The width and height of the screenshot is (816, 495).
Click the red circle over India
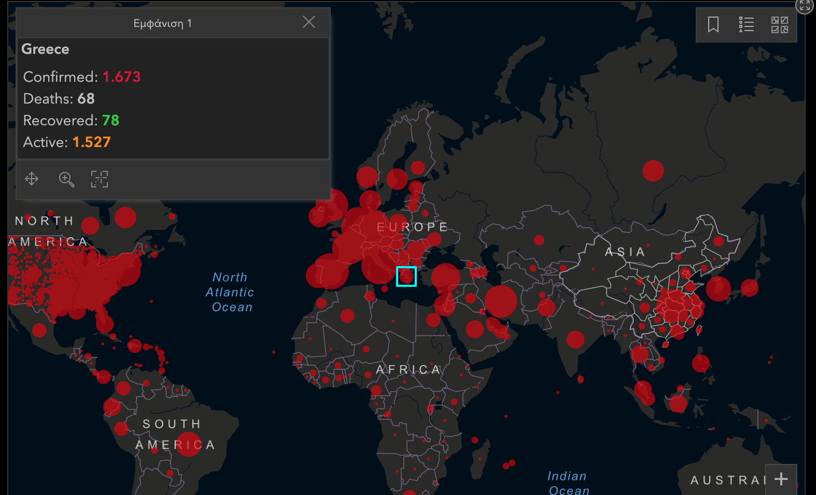pyautogui.click(x=575, y=340)
